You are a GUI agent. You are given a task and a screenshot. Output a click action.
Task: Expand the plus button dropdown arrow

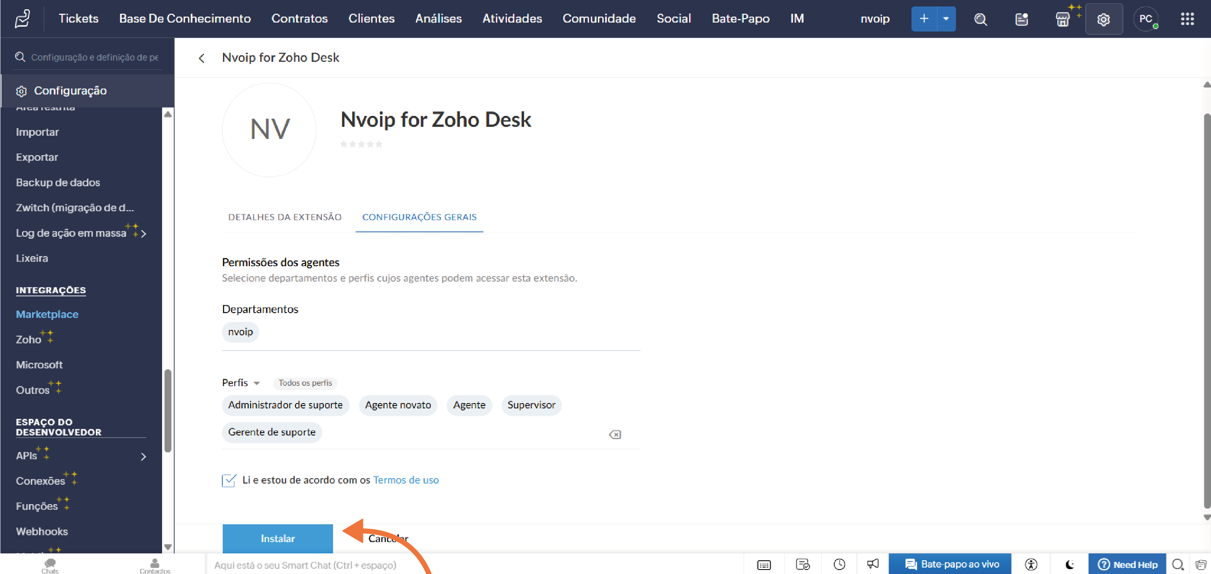tap(946, 19)
